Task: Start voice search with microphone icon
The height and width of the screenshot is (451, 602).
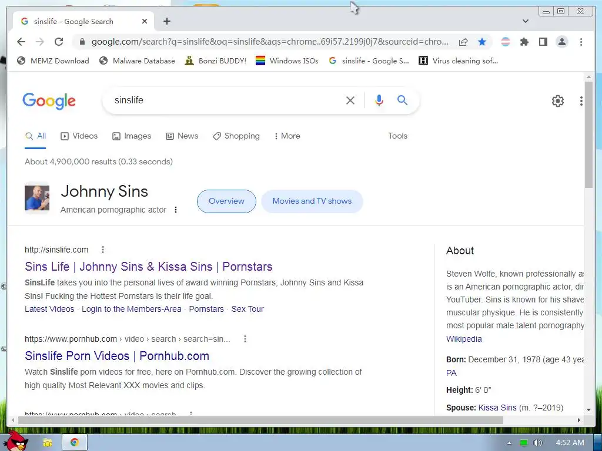Action: (379, 100)
